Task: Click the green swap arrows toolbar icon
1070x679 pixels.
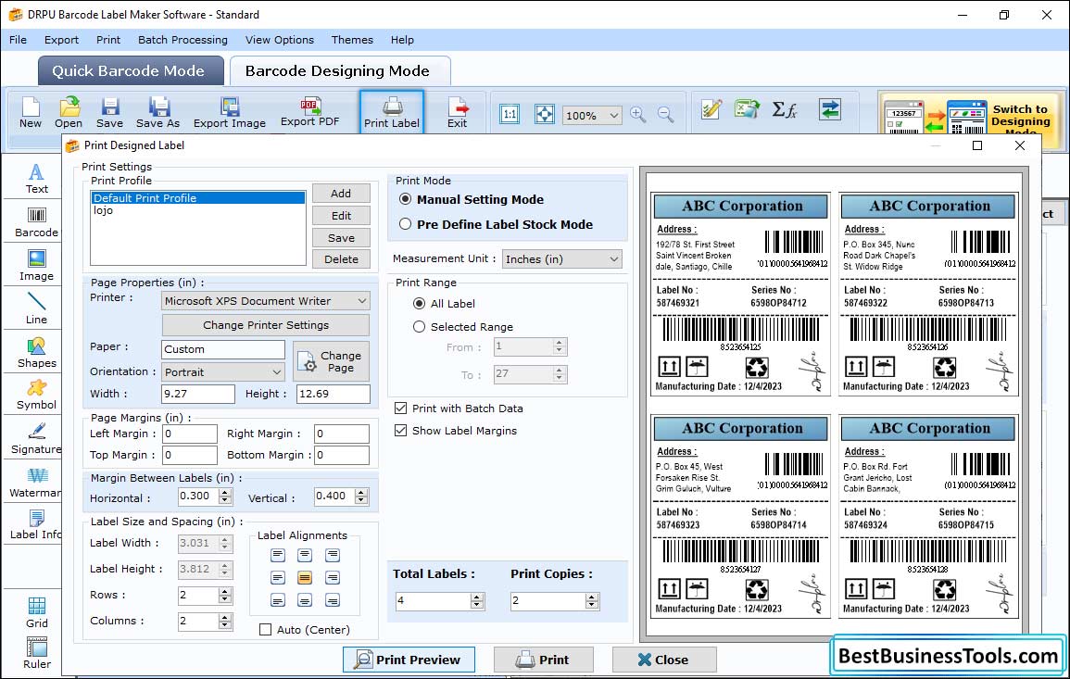Action: coord(830,109)
